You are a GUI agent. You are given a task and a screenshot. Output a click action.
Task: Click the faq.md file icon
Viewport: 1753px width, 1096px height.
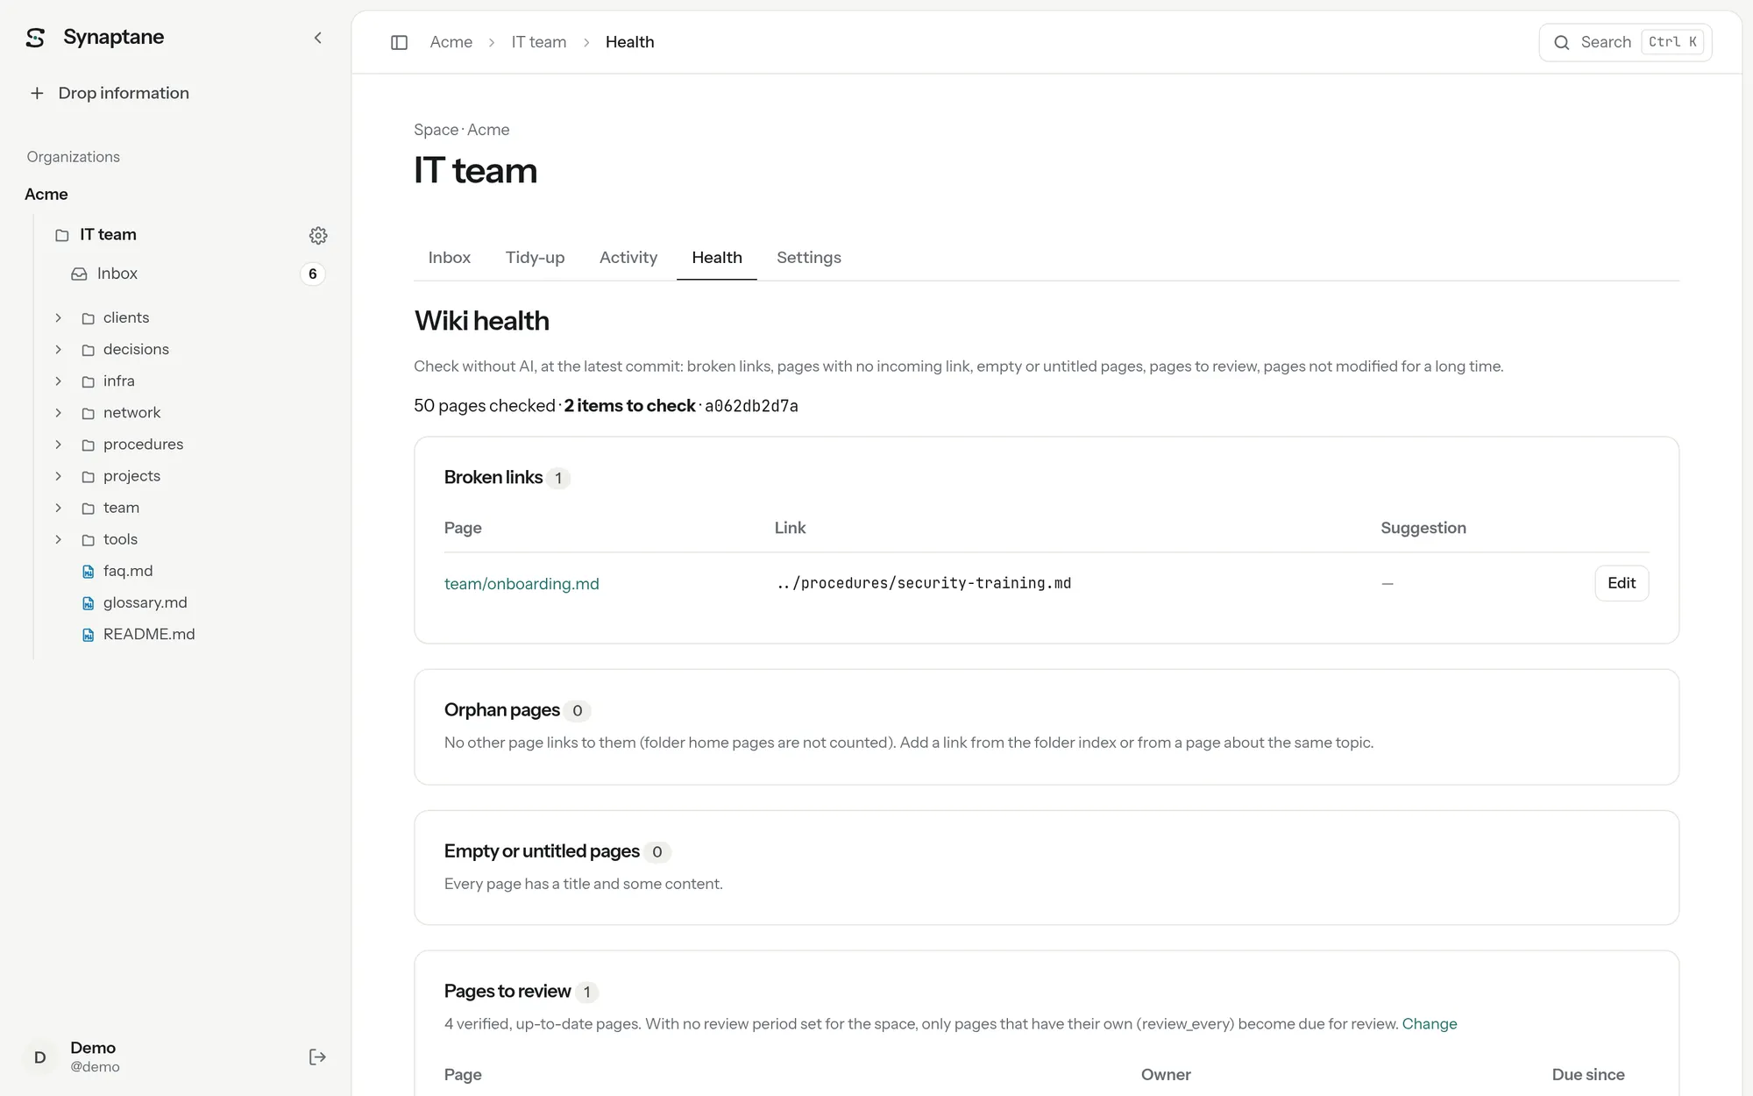[x=88, y=572]
